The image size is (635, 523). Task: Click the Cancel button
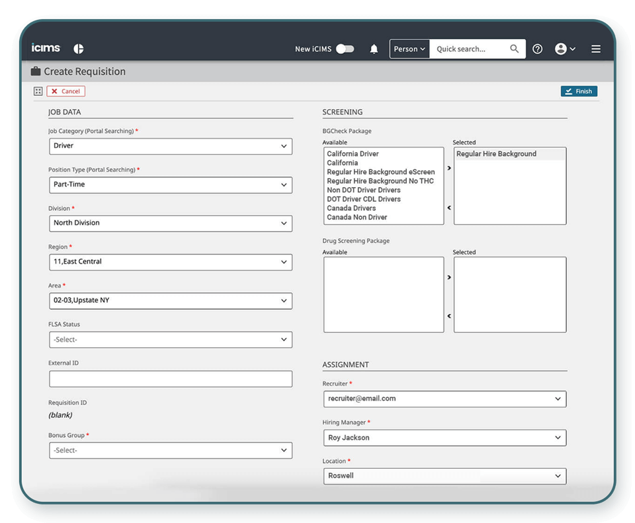pos(65,91)
